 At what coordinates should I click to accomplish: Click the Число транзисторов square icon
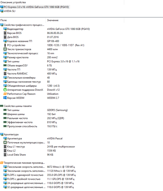click(x=5, y=49)
